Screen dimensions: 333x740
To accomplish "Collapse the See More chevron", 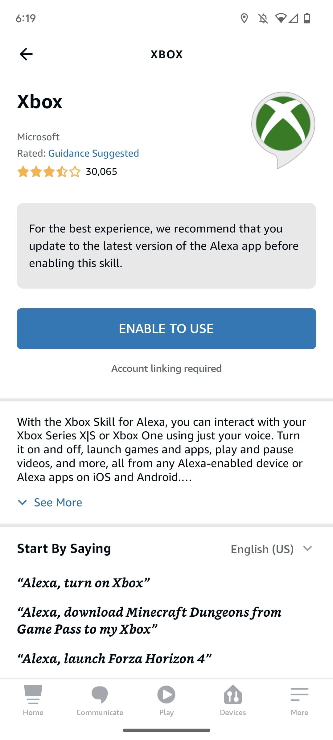I will [22, 503].
